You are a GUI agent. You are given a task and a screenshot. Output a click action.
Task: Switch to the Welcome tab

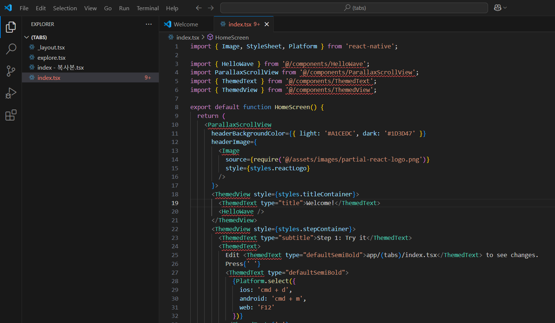[186, 24]
